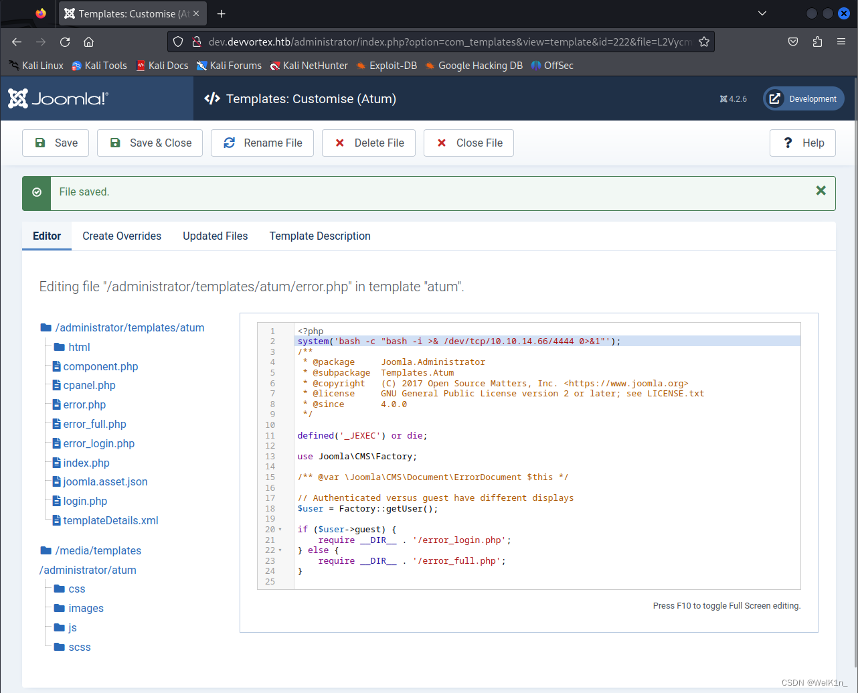Click the Joomla 4.2.6 version indicator
858x693 pixels.
733,98
